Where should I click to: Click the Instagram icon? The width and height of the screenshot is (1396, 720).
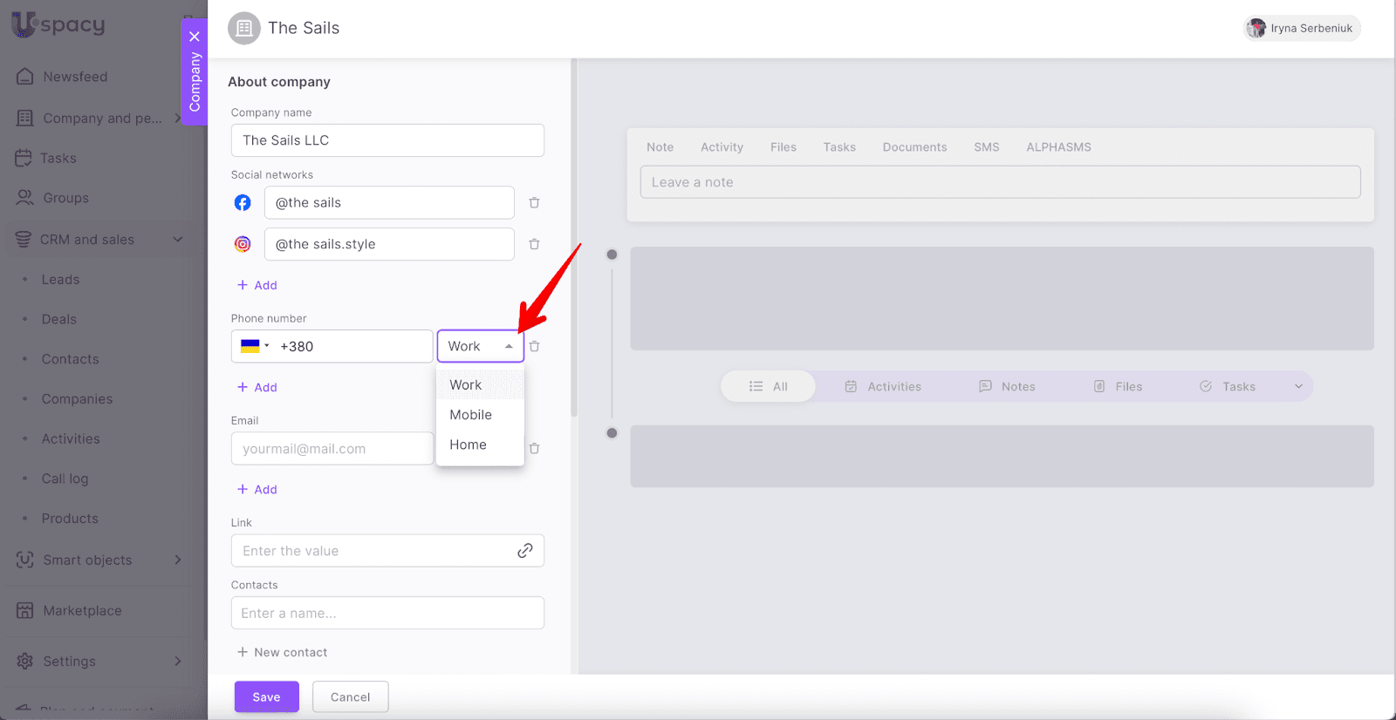[x=243, y=245]
